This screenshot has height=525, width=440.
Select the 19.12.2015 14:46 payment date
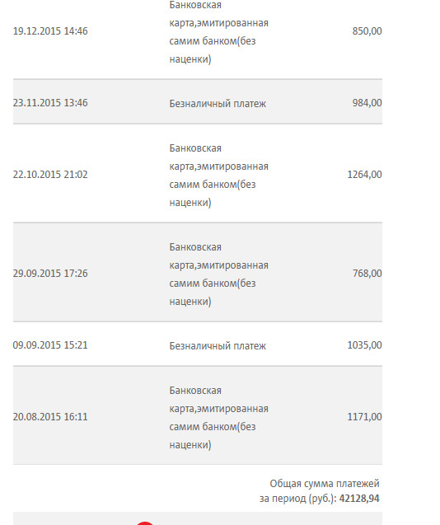[50, 31]
